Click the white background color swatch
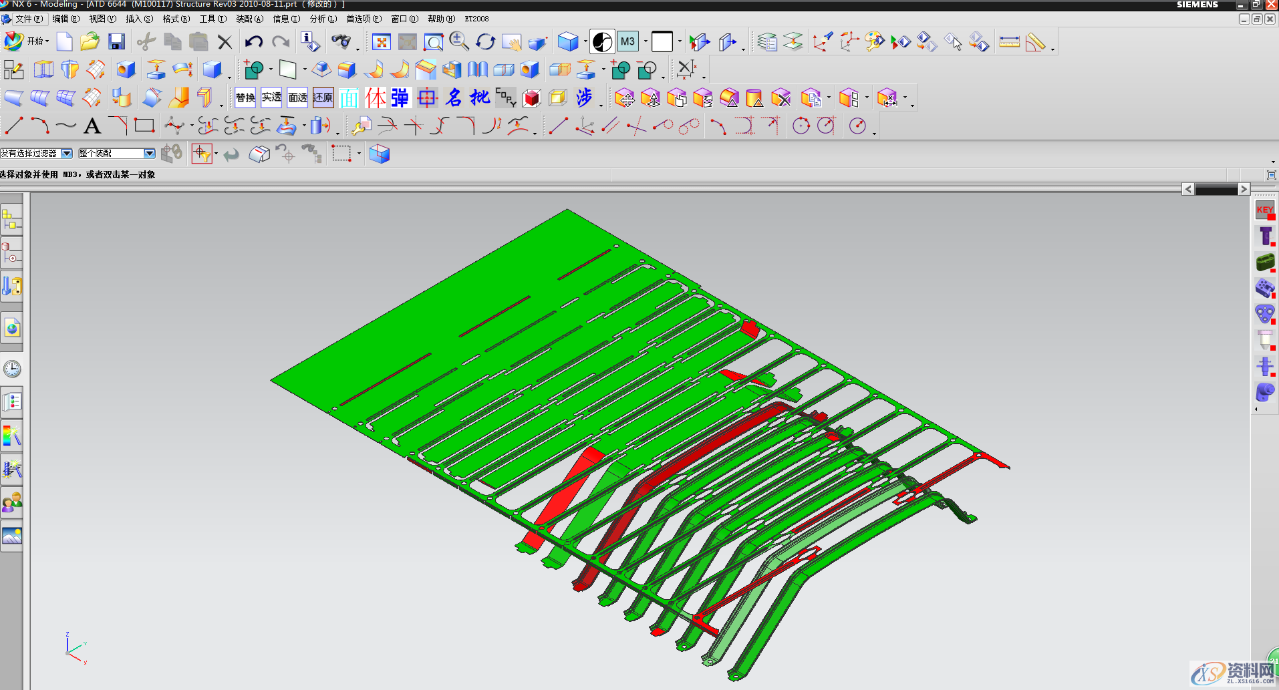1279x690 pixels. (x=662, y=42)
